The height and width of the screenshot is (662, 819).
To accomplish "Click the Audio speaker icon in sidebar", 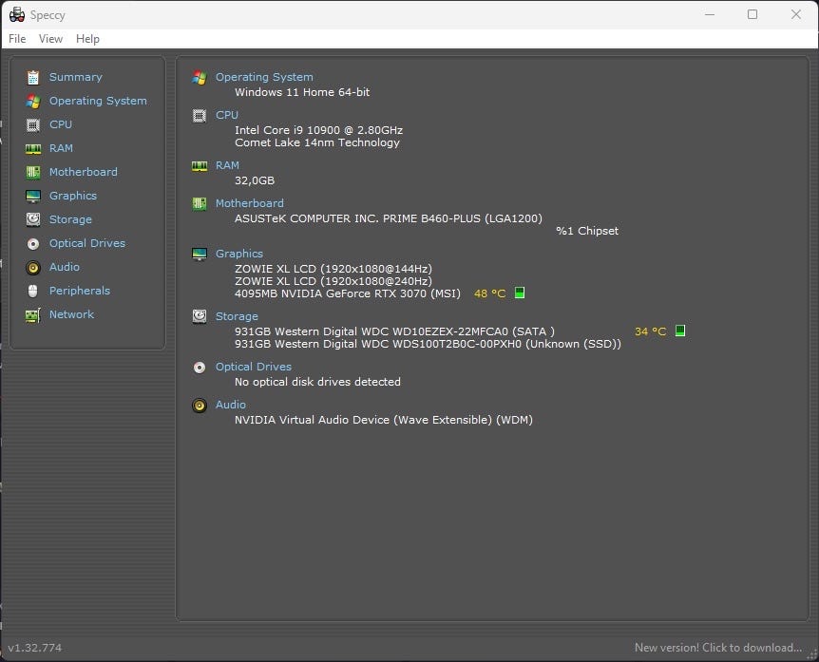I will (x=33, y=267).
